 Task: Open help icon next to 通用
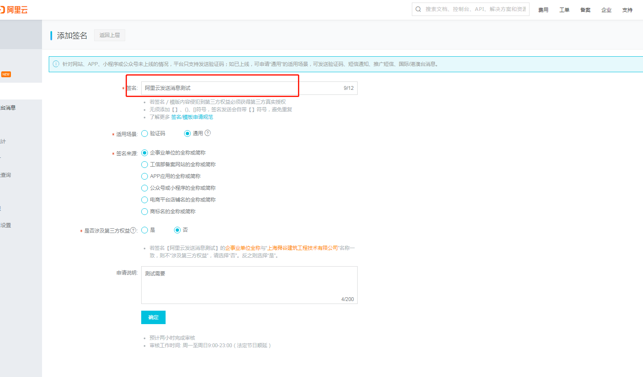[x=208, y=133]
